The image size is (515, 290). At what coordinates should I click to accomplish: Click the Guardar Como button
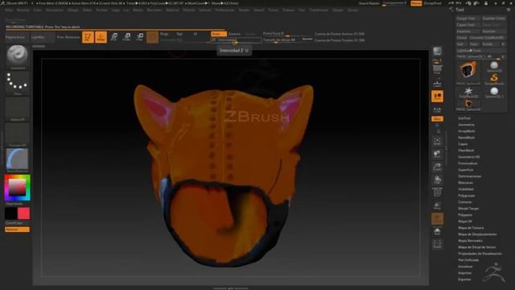493,19
